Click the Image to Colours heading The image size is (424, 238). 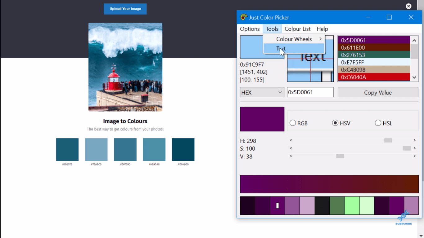tap(125, 121)
